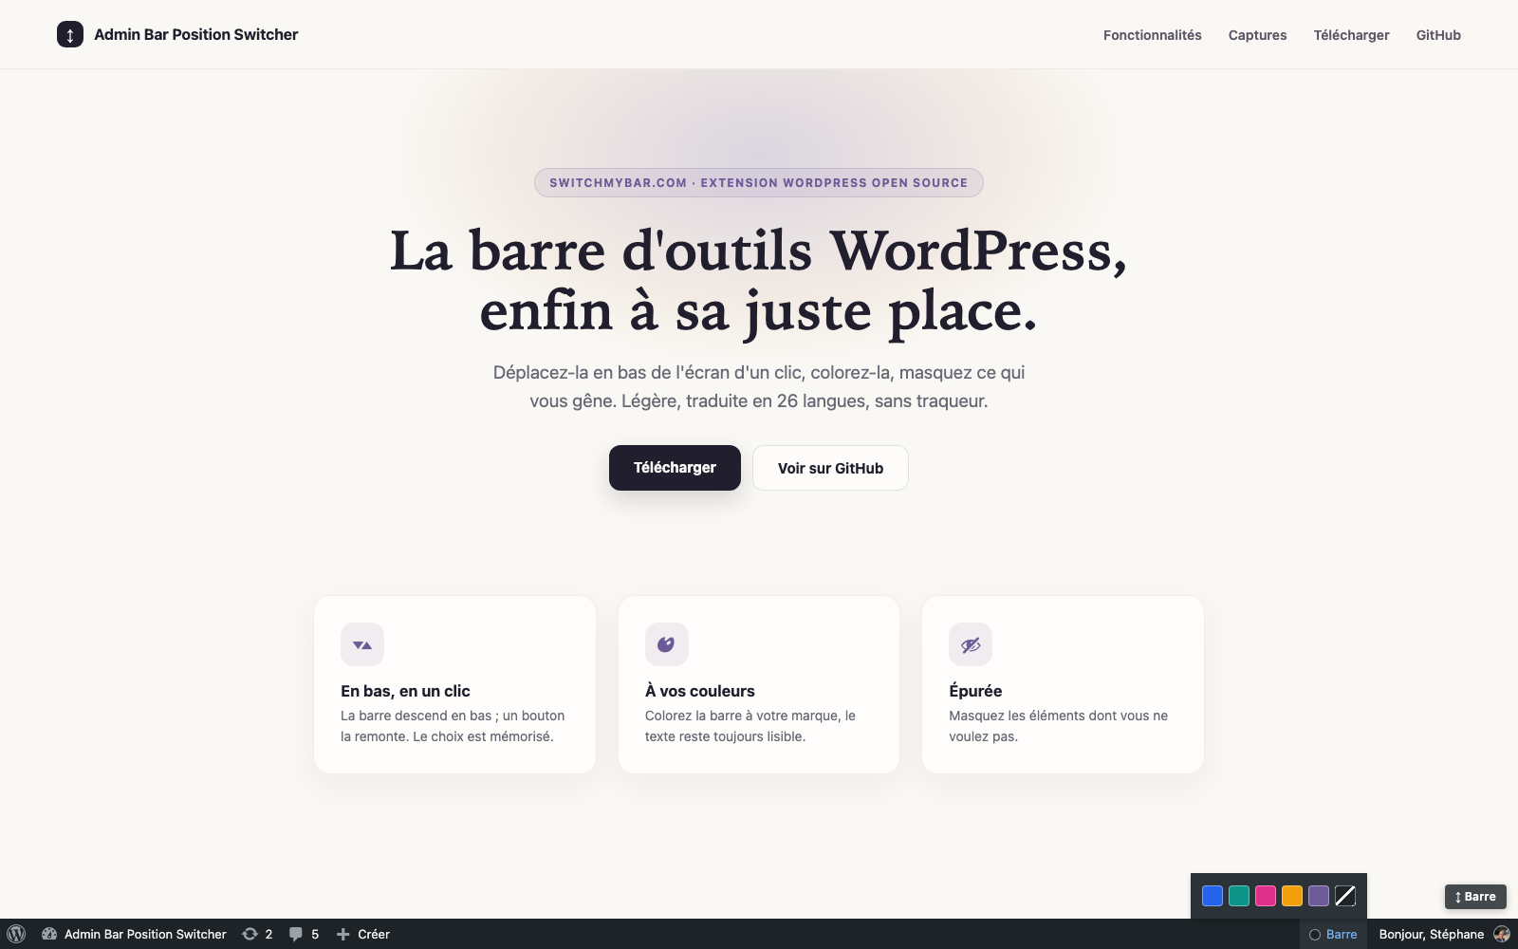Viewport: 1518px width, 949px height.
Task: Click the dark Télécharger hero button
Action: point(675,468)
